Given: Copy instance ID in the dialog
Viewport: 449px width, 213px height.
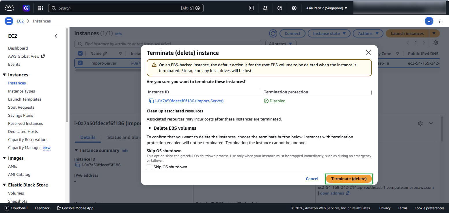Looking at the screenshot, I should (x=151, y=101).
